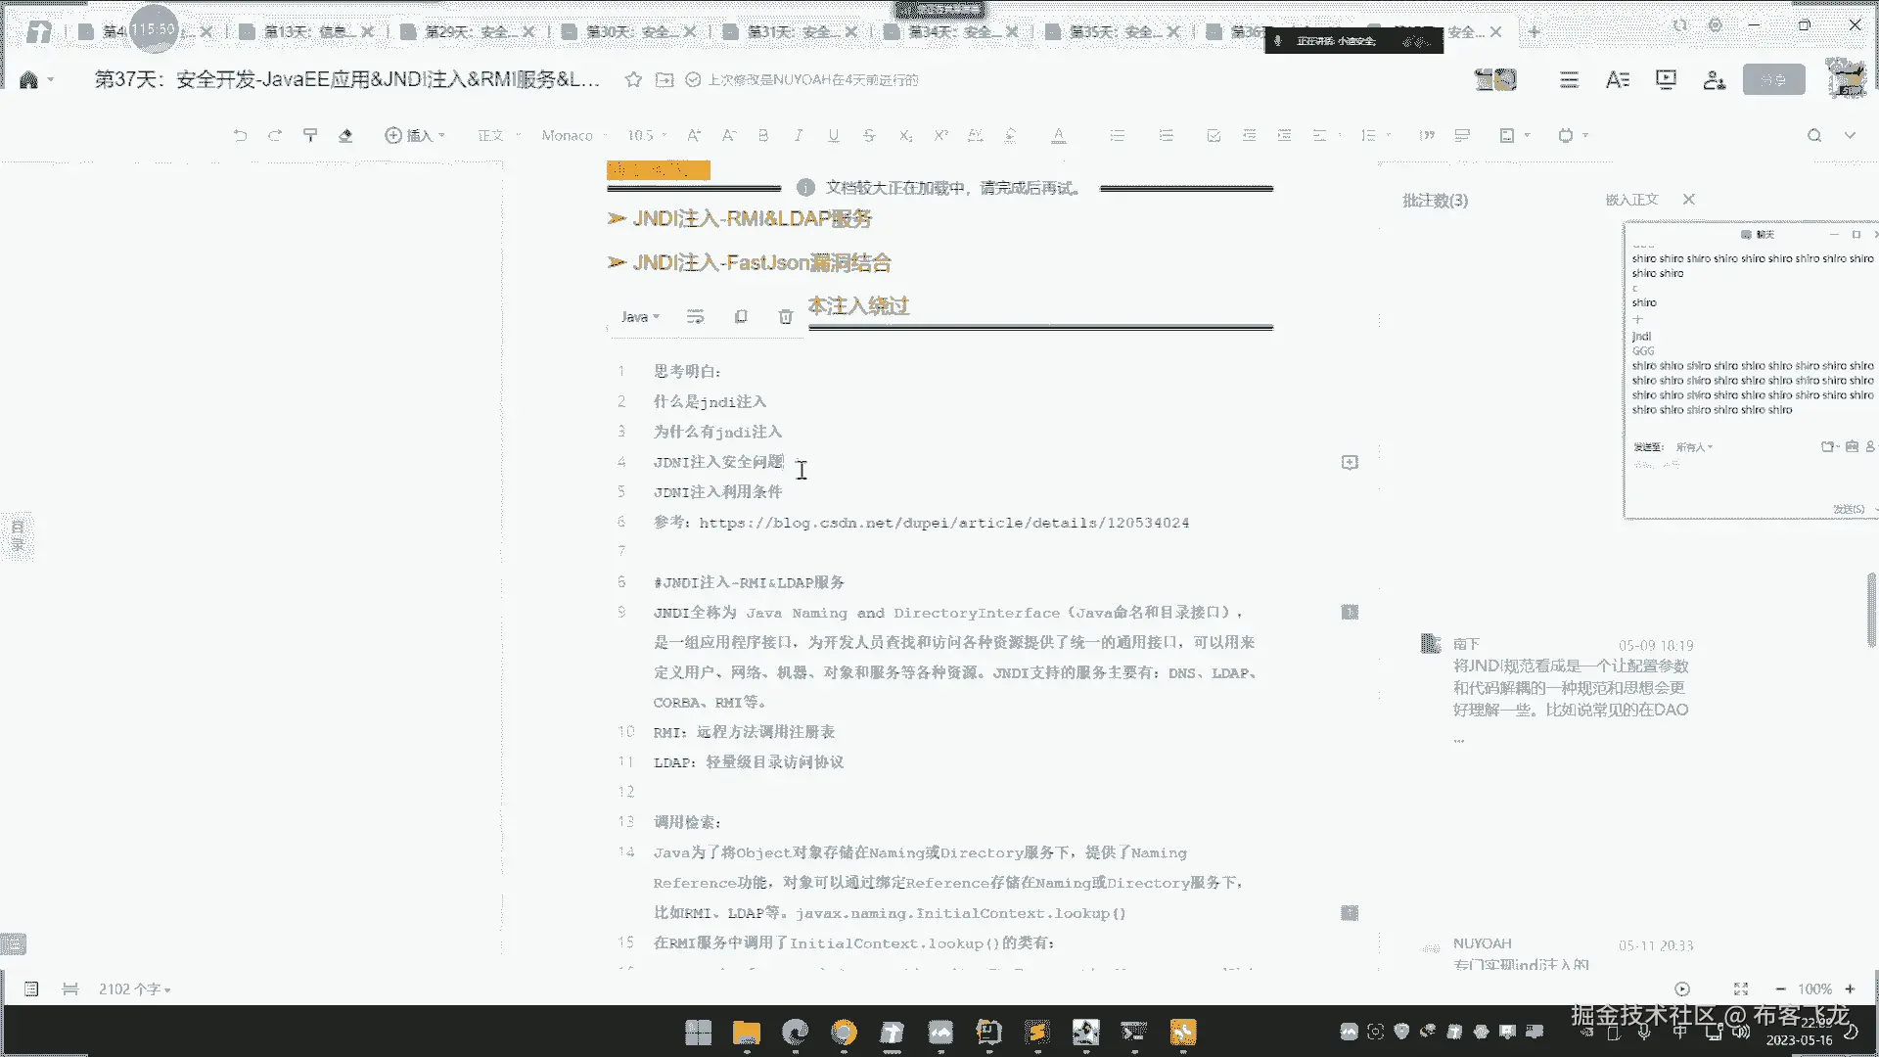Image resolution: width=1879 pixels, height=1057 pixels.
Task: Toggle italic formatting
Action: tap(799, 136)
